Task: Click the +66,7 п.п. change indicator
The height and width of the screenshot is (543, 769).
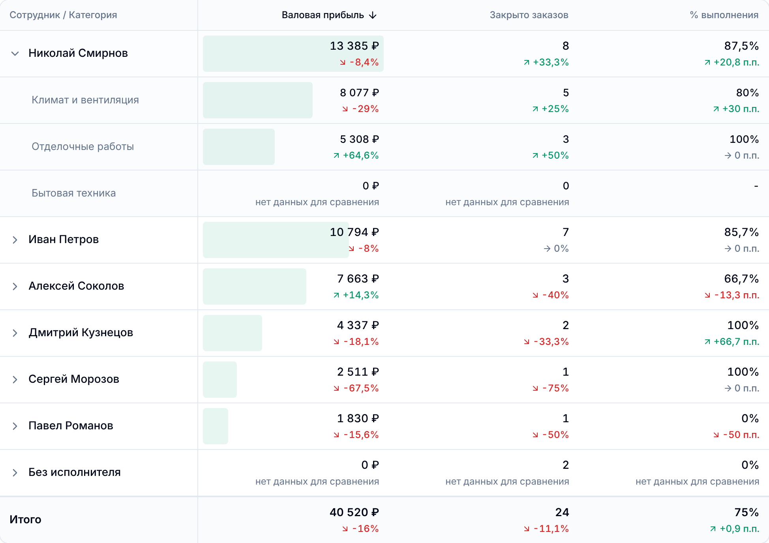Action: (x=732, y=342)
